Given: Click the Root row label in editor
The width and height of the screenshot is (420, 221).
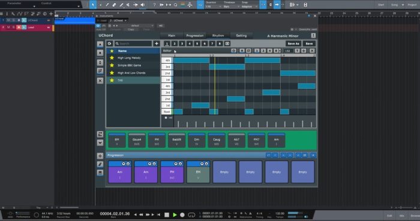Looking at the screenshot, I should coord(167,112).
